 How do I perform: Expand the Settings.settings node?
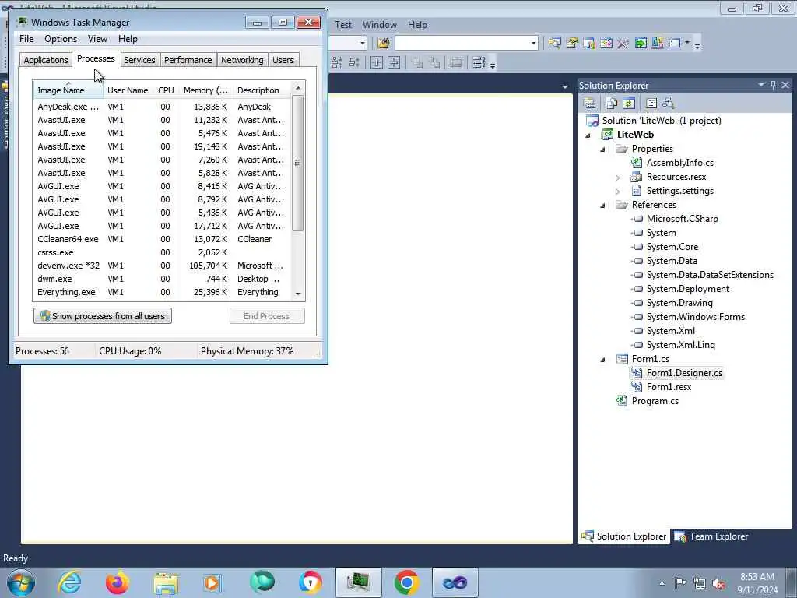point(617,192)
